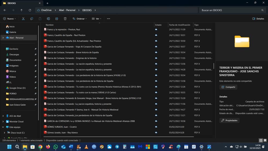Click the Compartir button in details pane
Screen dimensions: 268x151
click(228, 87)
